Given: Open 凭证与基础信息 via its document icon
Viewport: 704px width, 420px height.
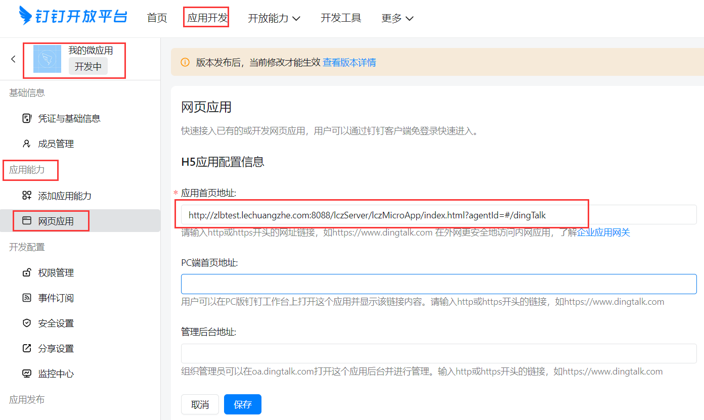Looking at the screenshot, I should pos(27,118).
